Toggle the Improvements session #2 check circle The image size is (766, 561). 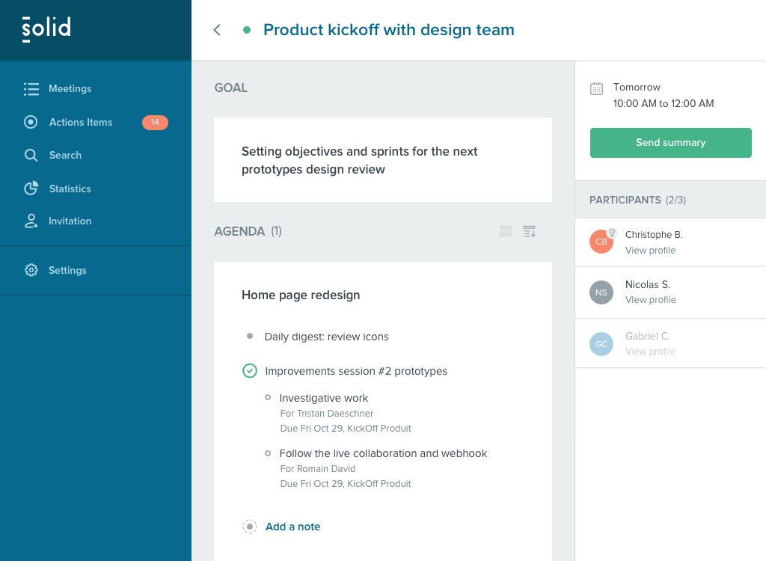click(250, 371)
